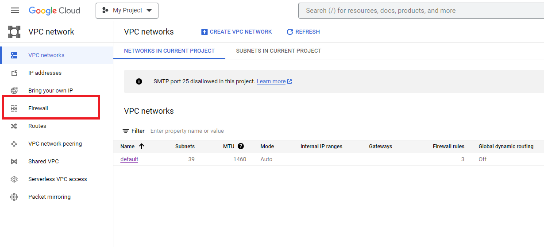Click the Serverless VPC access icon
Image resolution: width=544 pixels, height=247 pixels.
pyautogui.click(x=14, y=179)
